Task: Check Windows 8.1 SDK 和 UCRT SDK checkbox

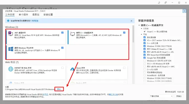Action: (x=145, y=61)
